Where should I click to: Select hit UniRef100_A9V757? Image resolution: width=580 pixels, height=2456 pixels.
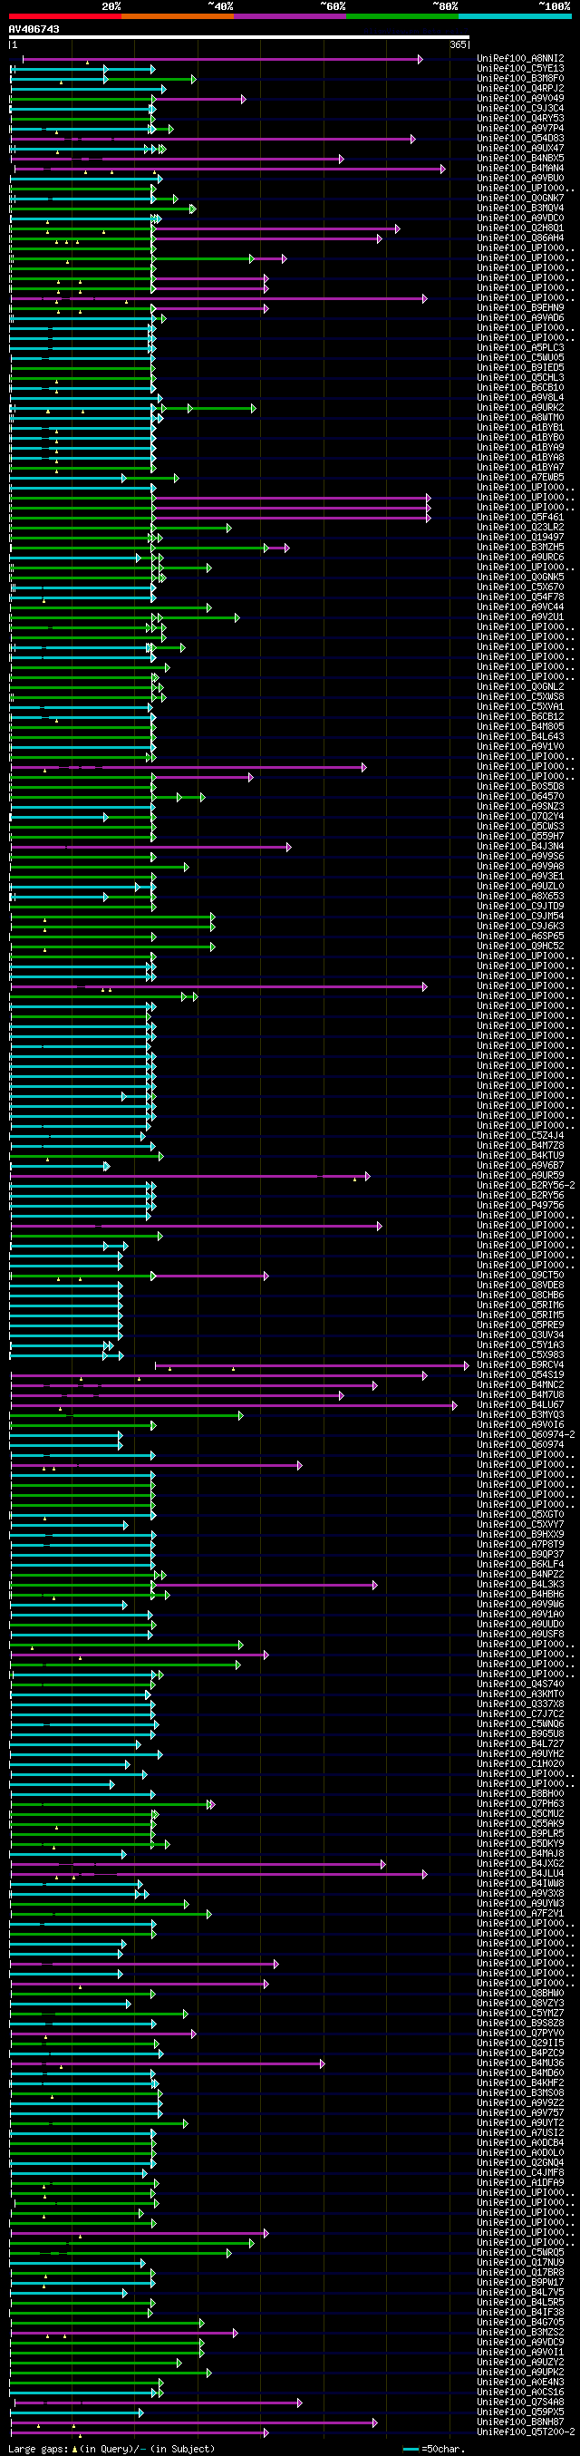tap(520, 2112)
